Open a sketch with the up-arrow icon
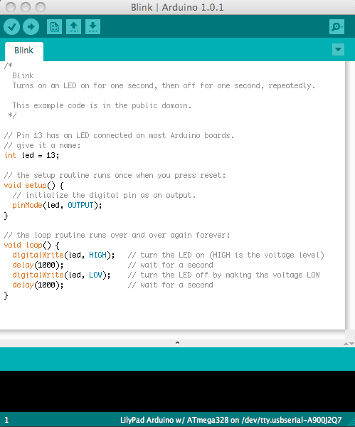 73,27
